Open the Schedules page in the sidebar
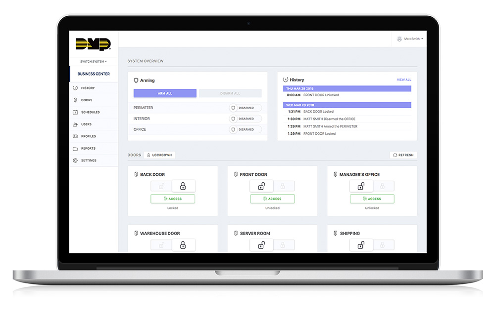The width and height of the screenshot is (495, 319). coord(90,112)
